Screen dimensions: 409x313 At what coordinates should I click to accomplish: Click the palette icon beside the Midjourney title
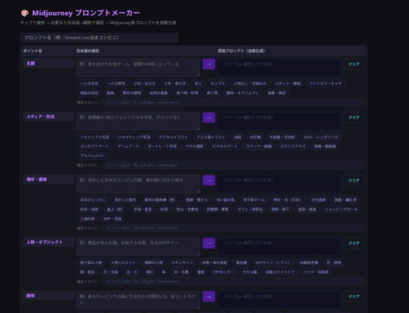[x=24, y=13]
